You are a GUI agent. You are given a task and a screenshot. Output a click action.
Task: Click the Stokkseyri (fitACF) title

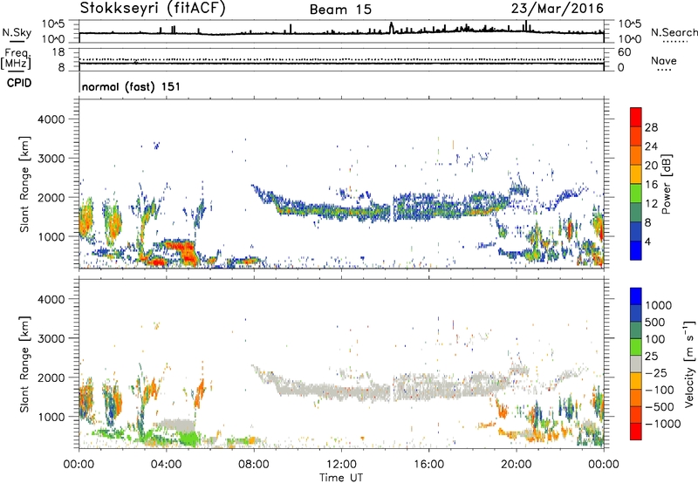(153, 9)
